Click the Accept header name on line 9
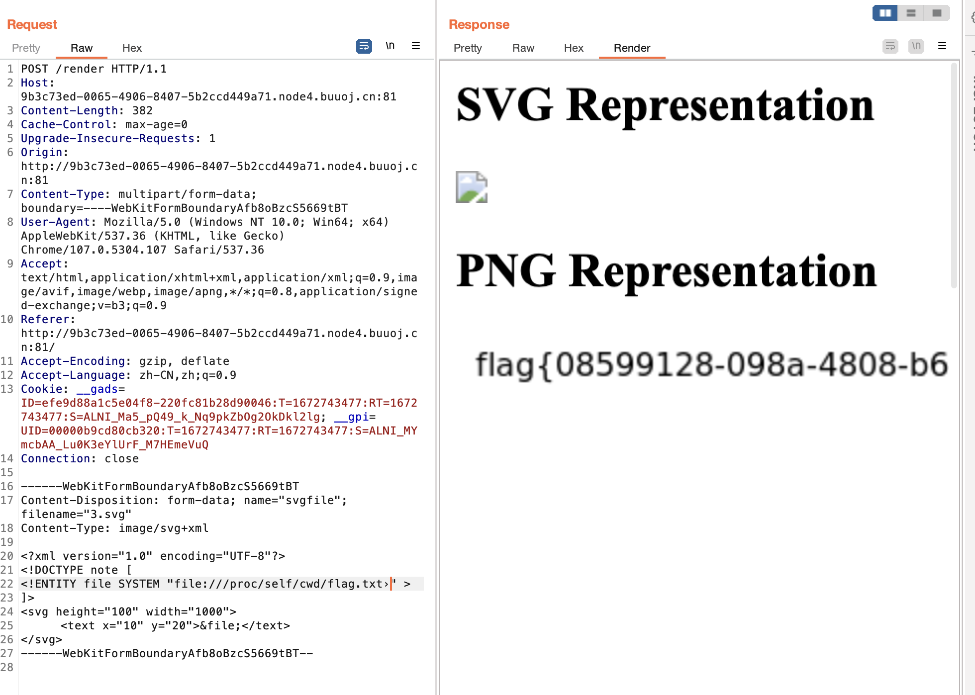This screenshot has width=975, height=695. click(x=41, y=263)
